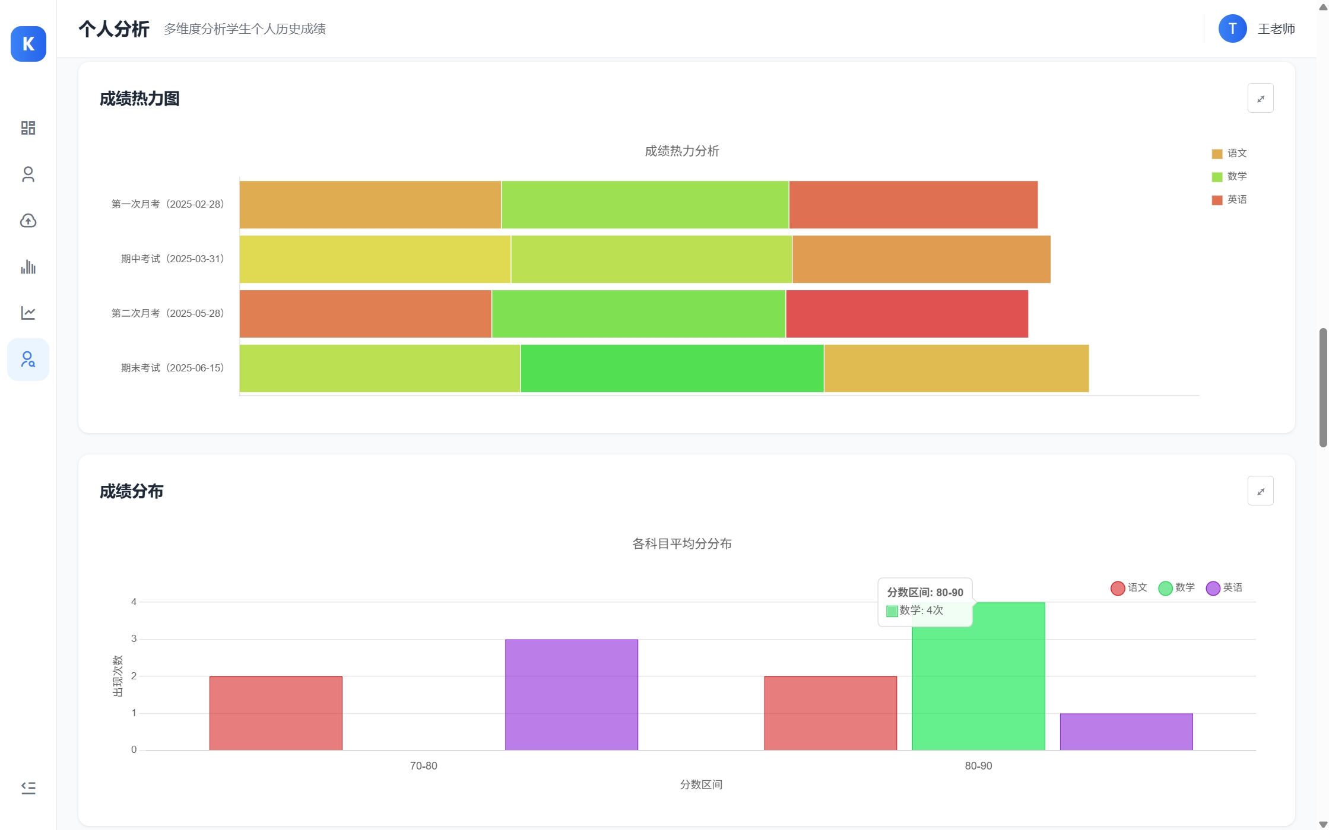
Task: Select the personal analysis person-search icon
Action: (28, 360)
